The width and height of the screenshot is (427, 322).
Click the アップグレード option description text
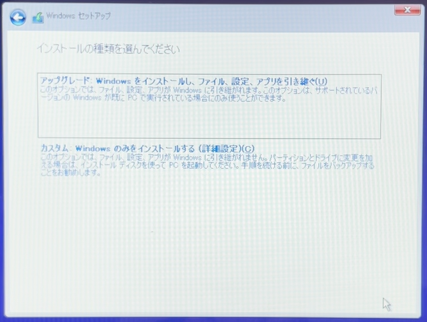[x=209, y=94]
